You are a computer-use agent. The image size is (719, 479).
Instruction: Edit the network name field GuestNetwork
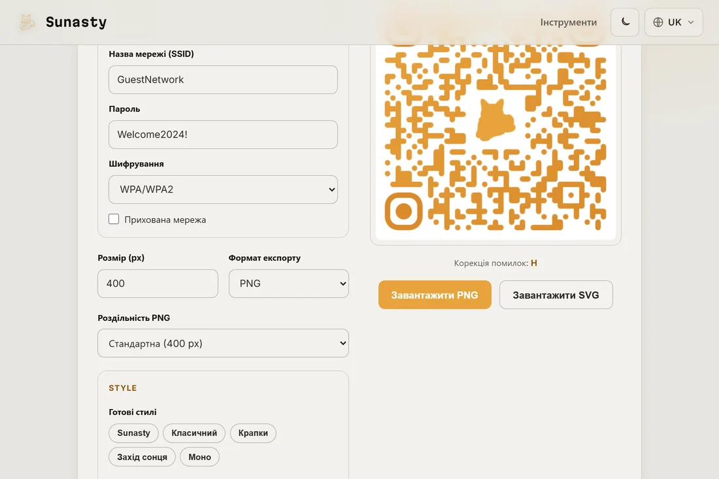(223, 80)
